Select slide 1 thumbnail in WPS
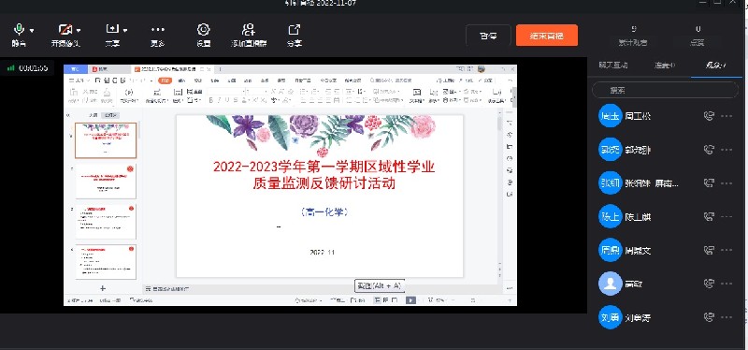Viewport: 748px width, 350px height. pos(106,140)
